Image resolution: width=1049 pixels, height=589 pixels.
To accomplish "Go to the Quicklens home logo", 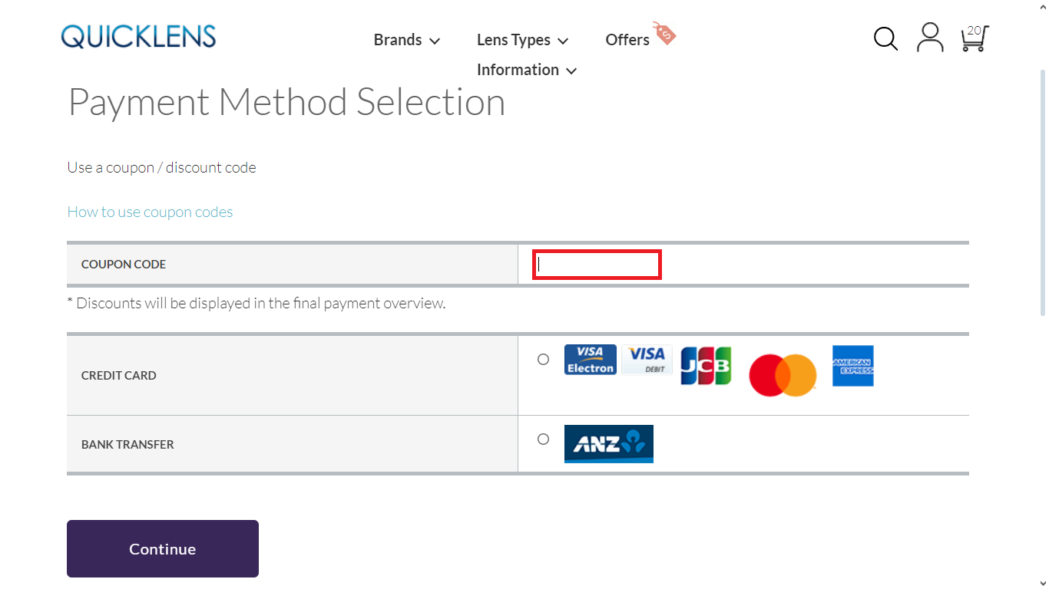I will coord(138,37).
